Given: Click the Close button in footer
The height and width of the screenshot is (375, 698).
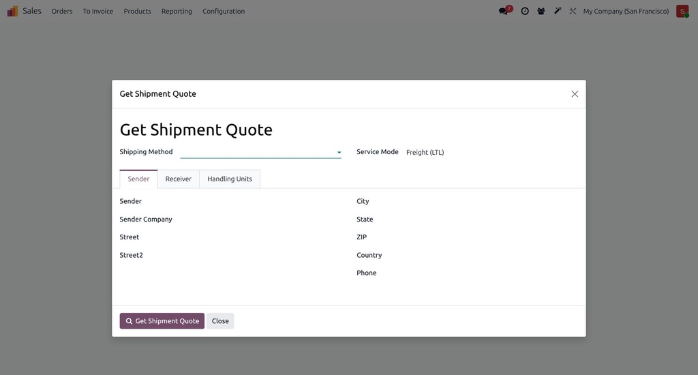Looking at the screenshot, I should (220, 321).
